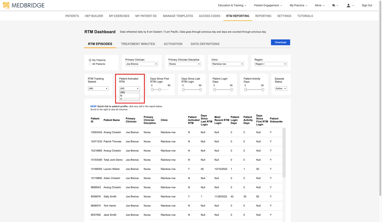This screenshot has width=382, height=222.
Task: Open the Episode Status dropdown
Action: [281, 89]
